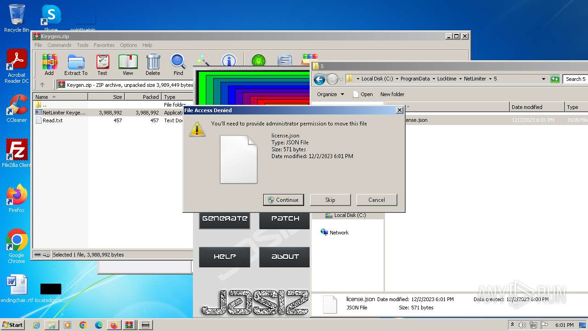
Task: Open Firefox desktop shortcut
Action: pos(17,198)
